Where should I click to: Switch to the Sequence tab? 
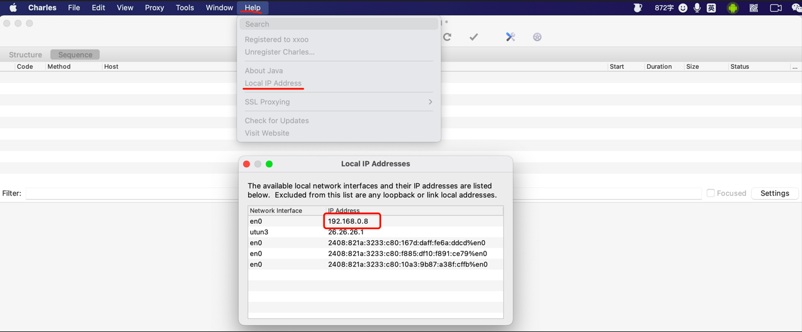coord(75,55)
